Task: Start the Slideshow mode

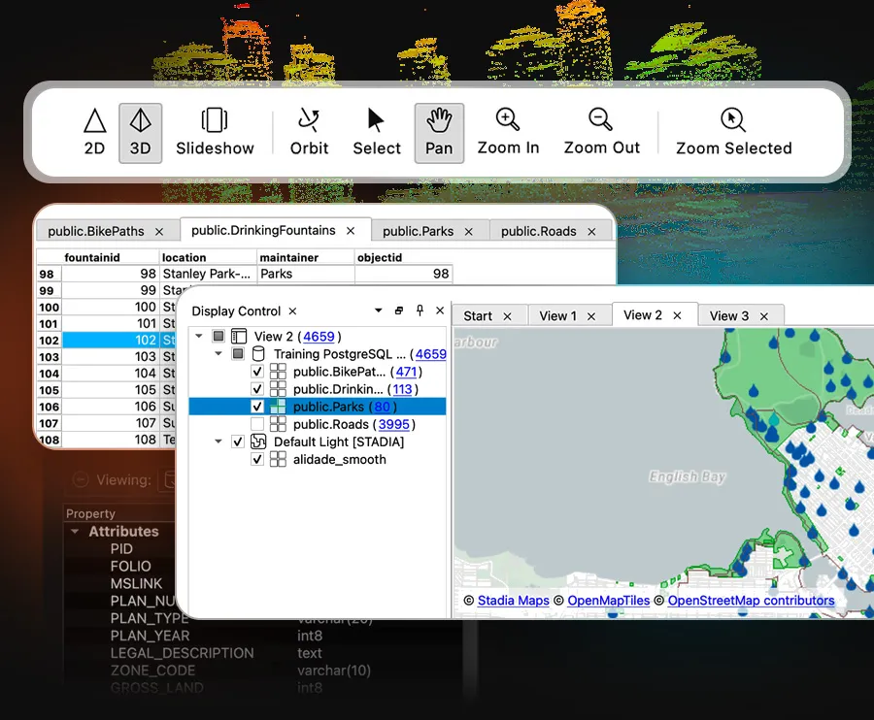Action: tap(215, 133)
